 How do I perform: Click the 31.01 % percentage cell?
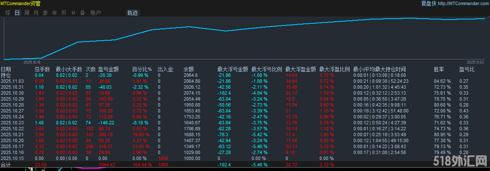(141, 146)
